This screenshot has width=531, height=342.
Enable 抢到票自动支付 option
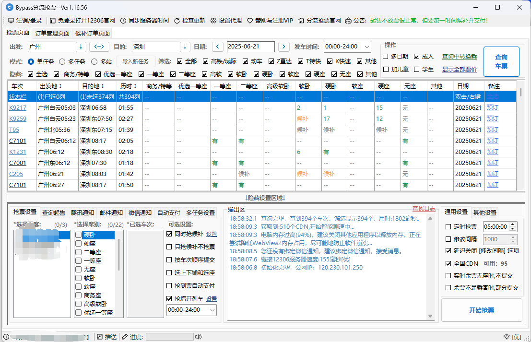pos(169,285)
